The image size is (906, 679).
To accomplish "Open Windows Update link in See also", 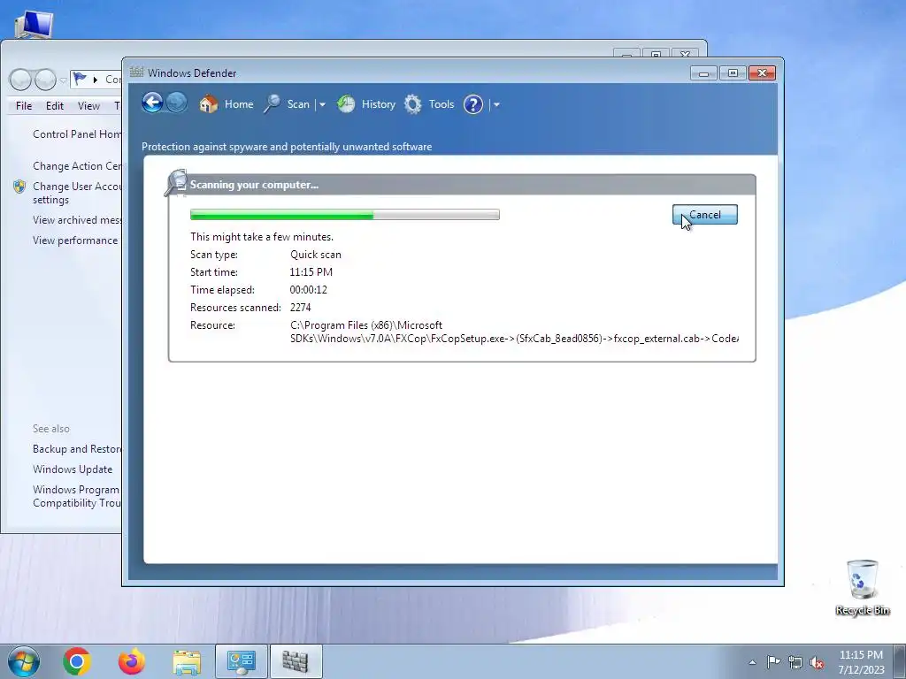I will tap(73, 469).
